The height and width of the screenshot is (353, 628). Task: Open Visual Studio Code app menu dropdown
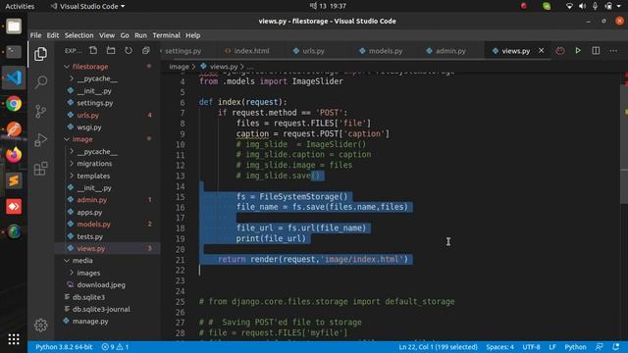click(x=87, y=6)
